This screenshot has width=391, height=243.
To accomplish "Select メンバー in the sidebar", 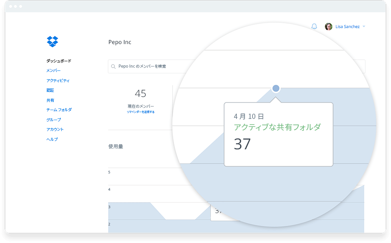I will (x=53, y=70).
